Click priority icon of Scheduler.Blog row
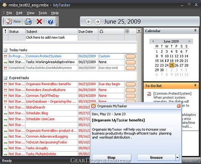This screenshot has width=201, height=164. [x=5, y=114]
